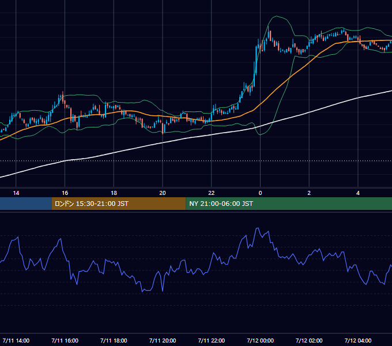The height and width of the screenshot is (346, 392).
Task: Click the 4 hour axis label
Action: coord(358,193)
